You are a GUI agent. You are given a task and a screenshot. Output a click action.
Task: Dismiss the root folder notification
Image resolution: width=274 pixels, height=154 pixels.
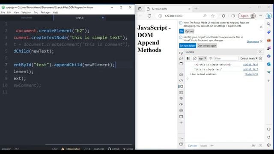click(261, 41)
